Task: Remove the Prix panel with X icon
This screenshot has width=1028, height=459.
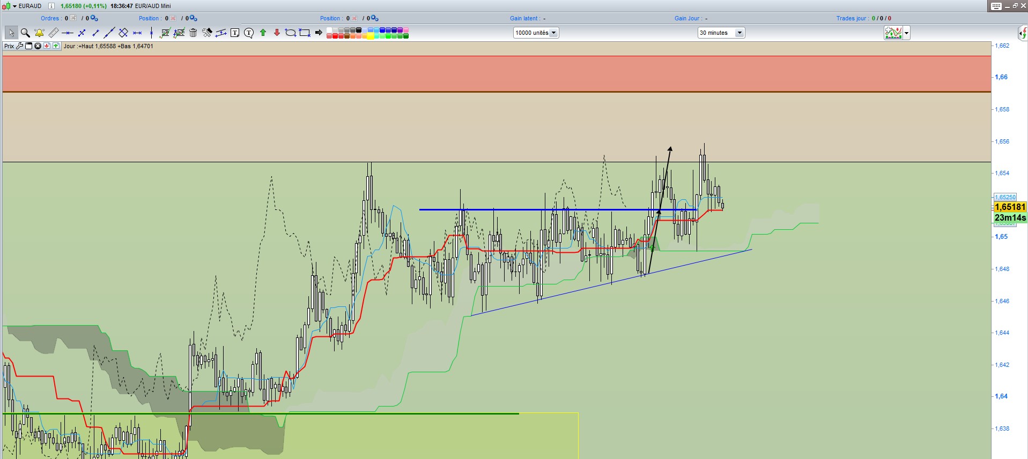Action: (x=38, y=46)
